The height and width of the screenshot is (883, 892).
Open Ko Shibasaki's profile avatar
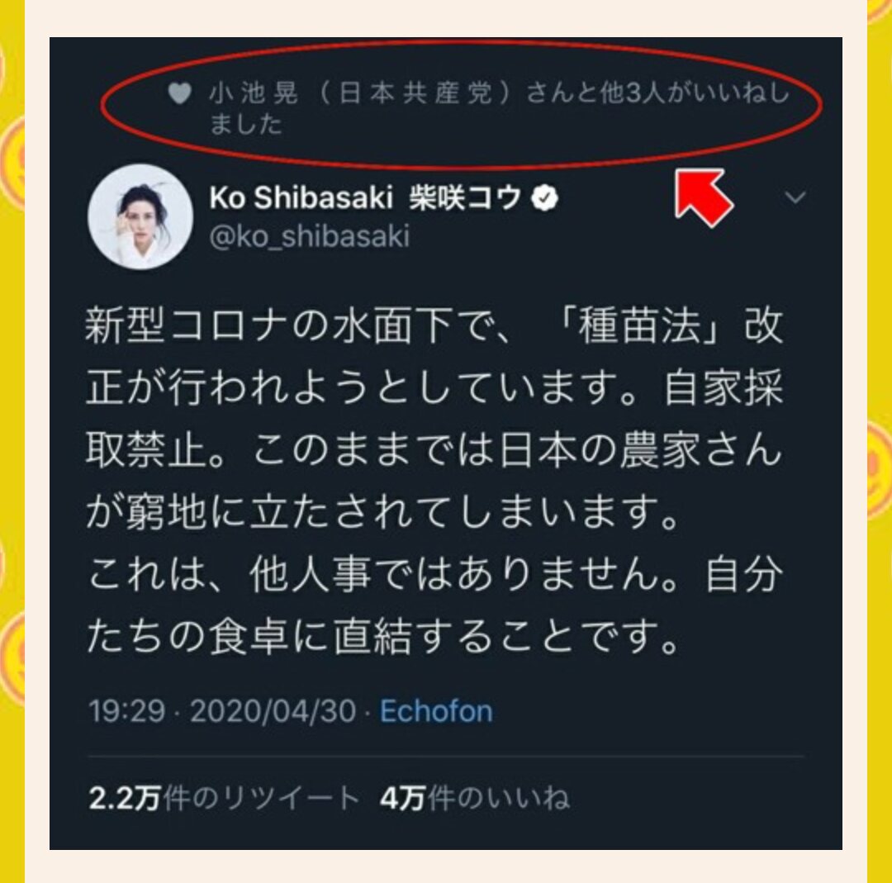(x=140, y=216)
